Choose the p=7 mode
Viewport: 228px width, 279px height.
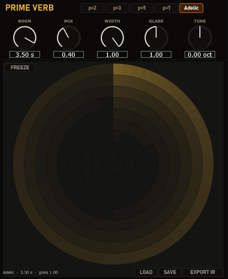pos(167,8)
